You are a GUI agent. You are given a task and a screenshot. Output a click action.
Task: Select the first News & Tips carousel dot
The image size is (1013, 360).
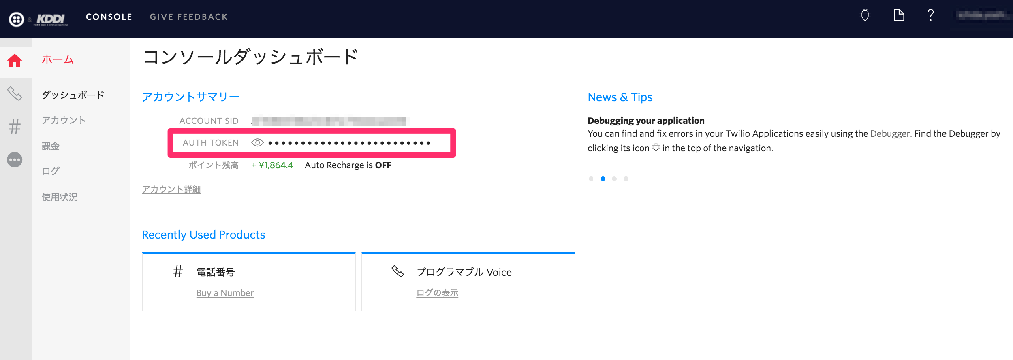591,179
